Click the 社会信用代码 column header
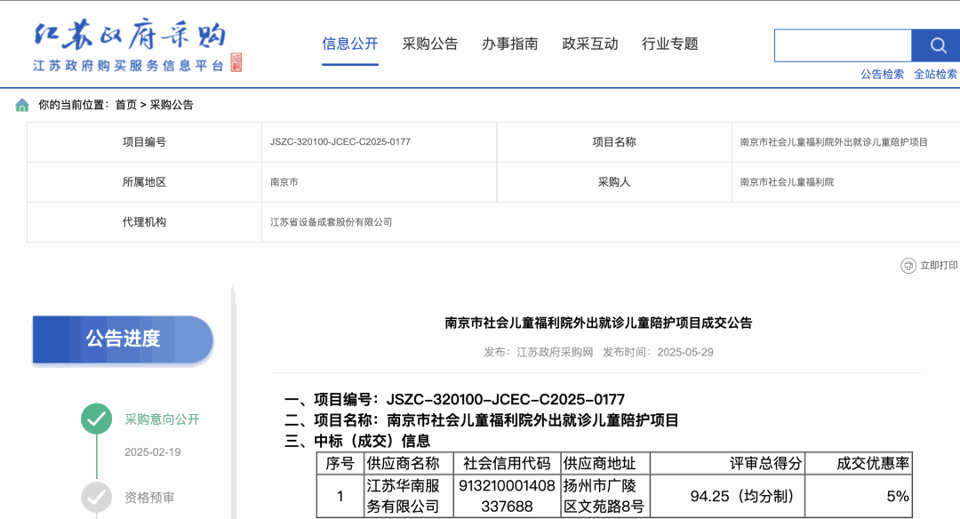 point(507,463)
